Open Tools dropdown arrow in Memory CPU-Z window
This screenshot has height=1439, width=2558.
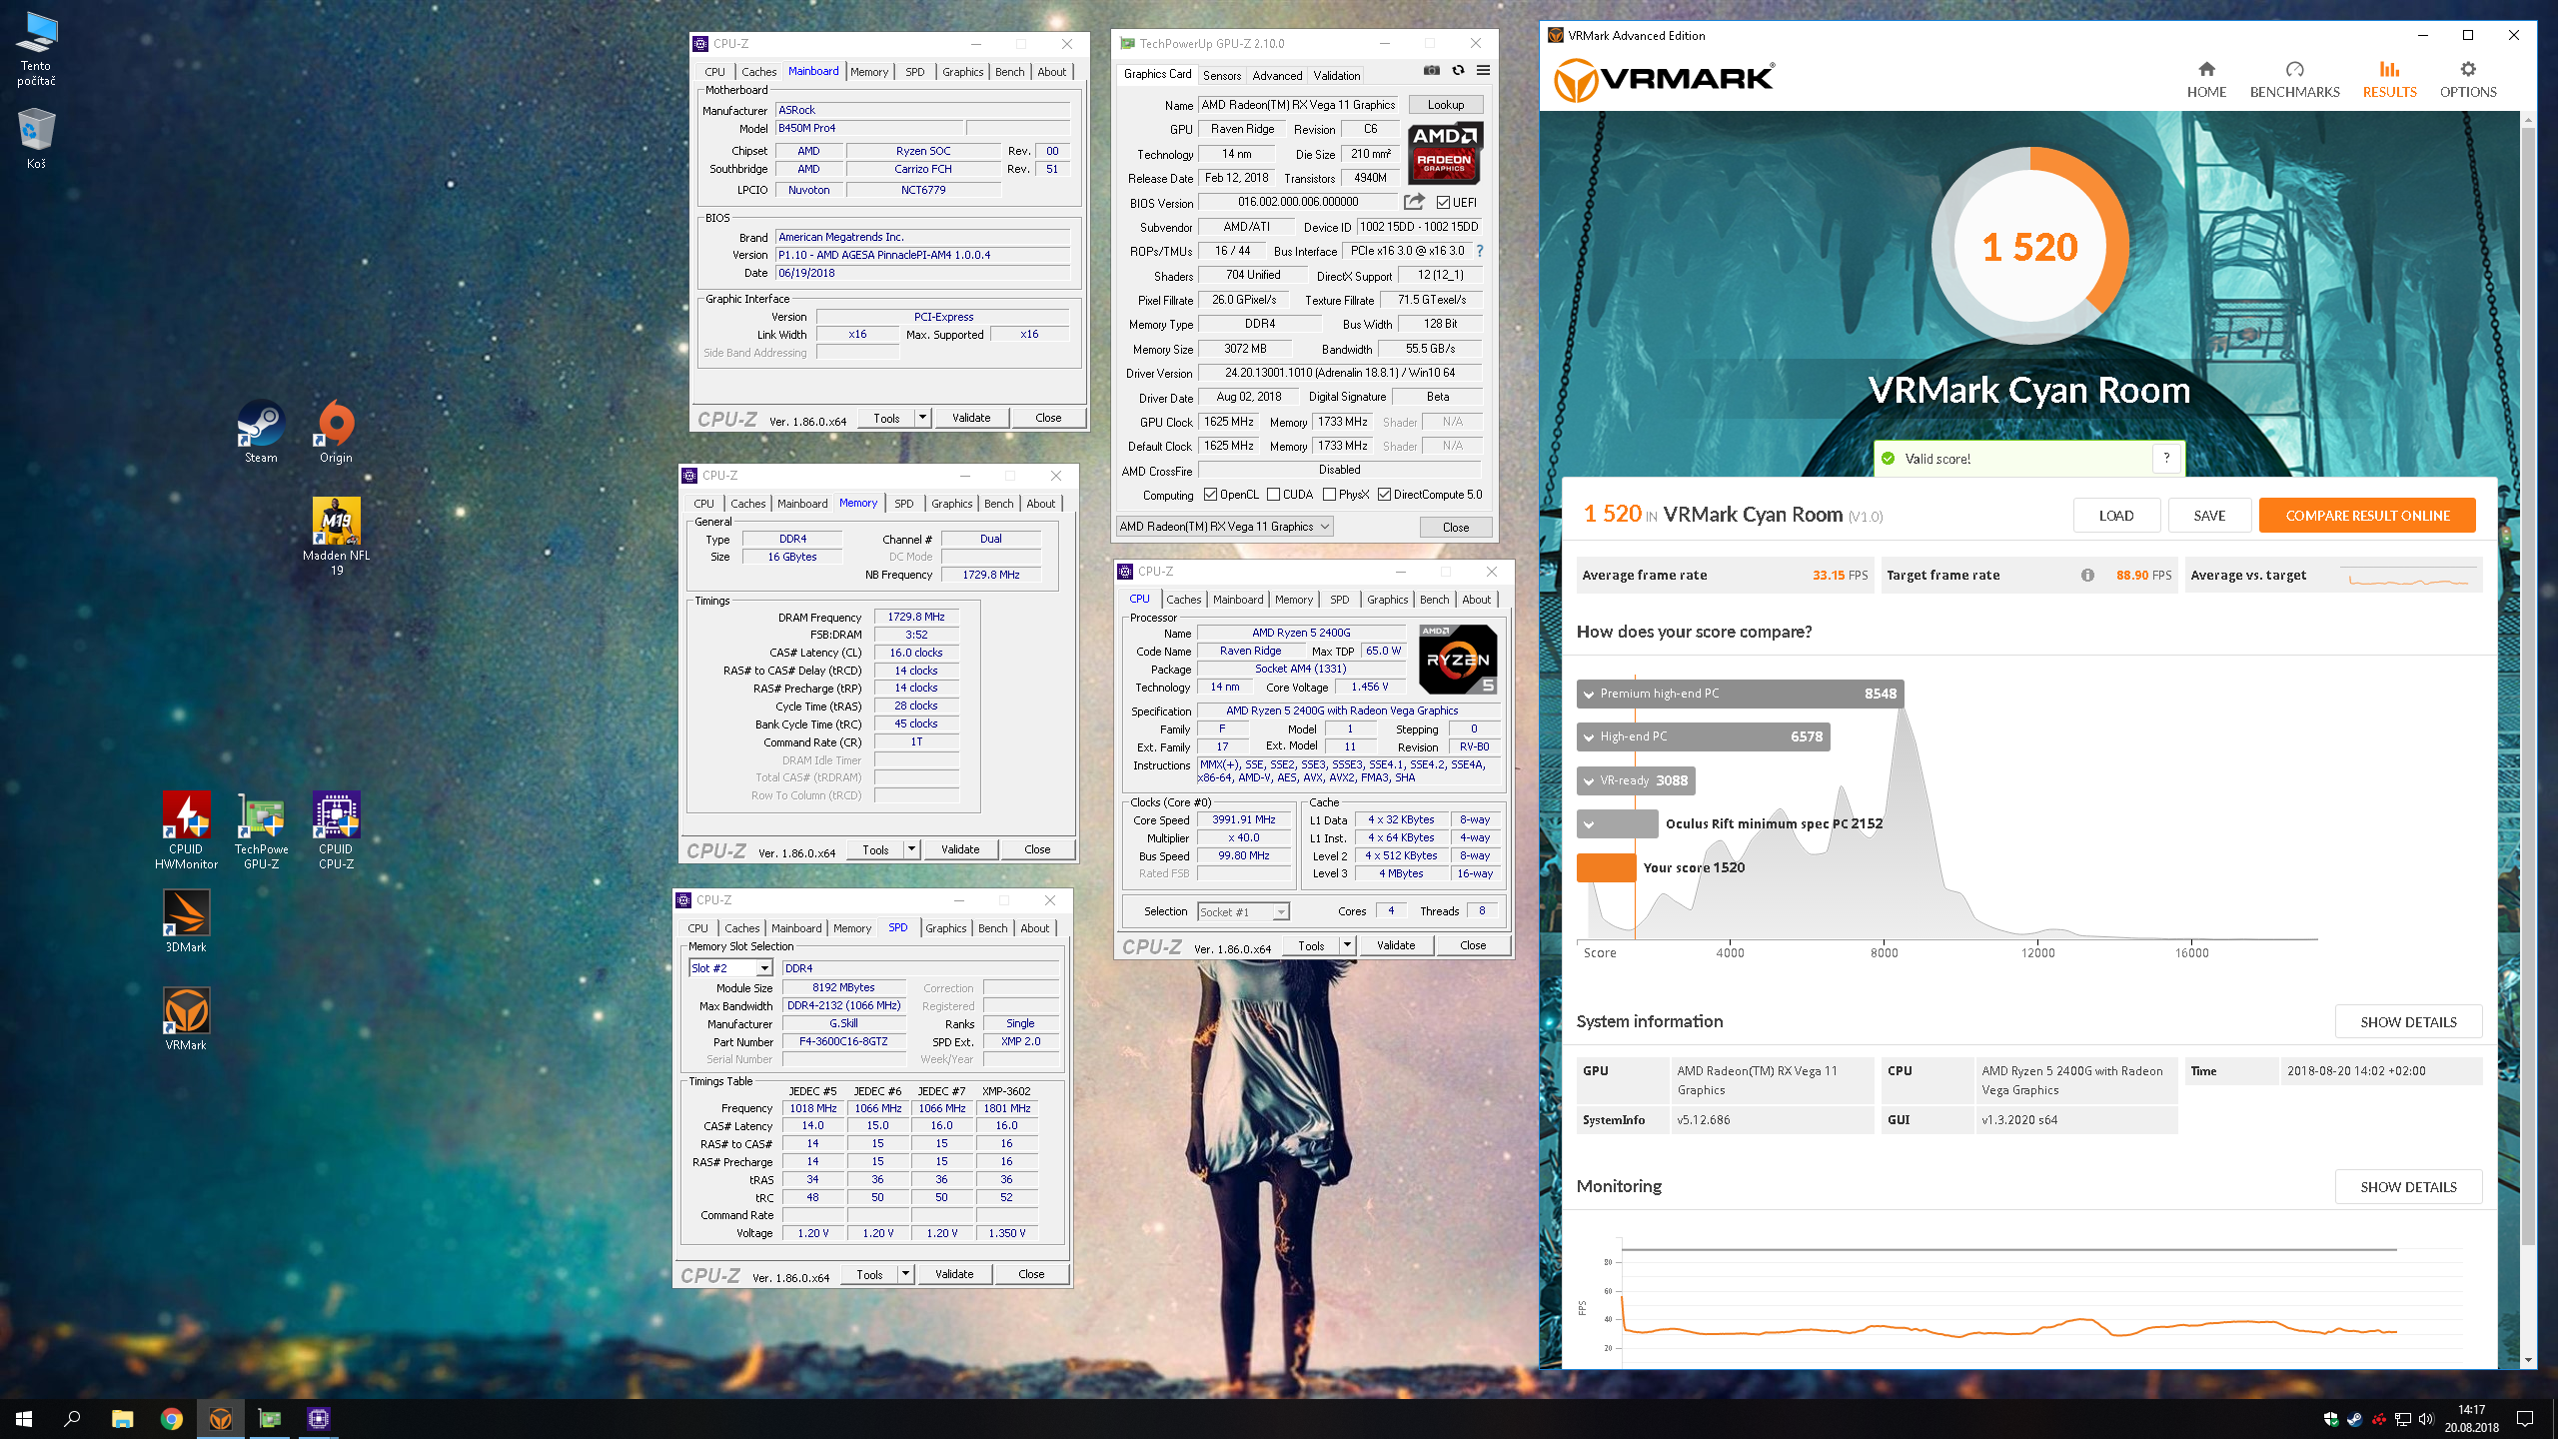pos(912,849)
